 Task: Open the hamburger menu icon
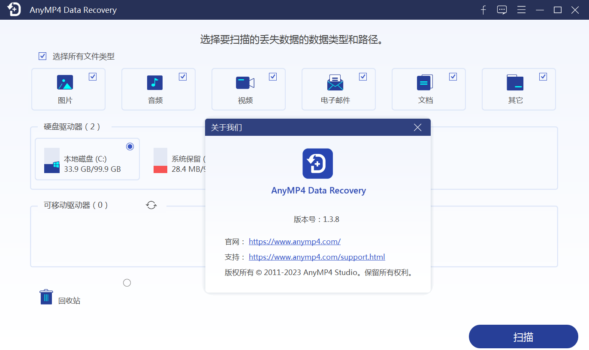(521, 10)
